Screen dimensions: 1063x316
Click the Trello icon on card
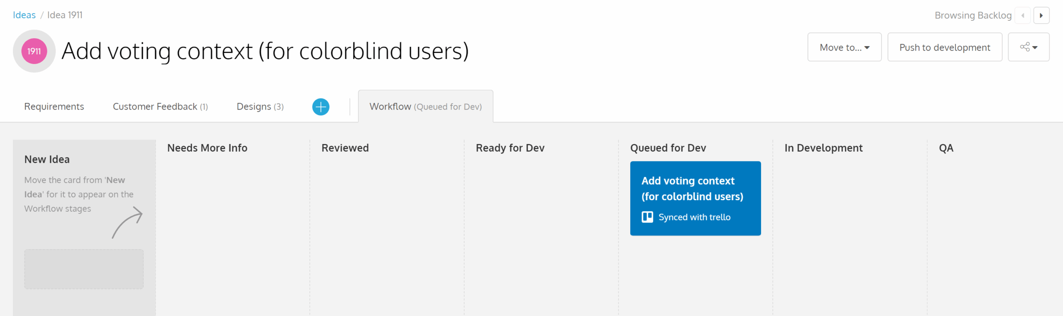coord(647,217)
